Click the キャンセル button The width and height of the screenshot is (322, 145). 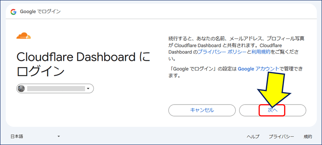click(x=202, y=111)
